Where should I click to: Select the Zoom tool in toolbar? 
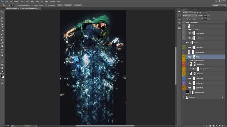coord(2,71)
